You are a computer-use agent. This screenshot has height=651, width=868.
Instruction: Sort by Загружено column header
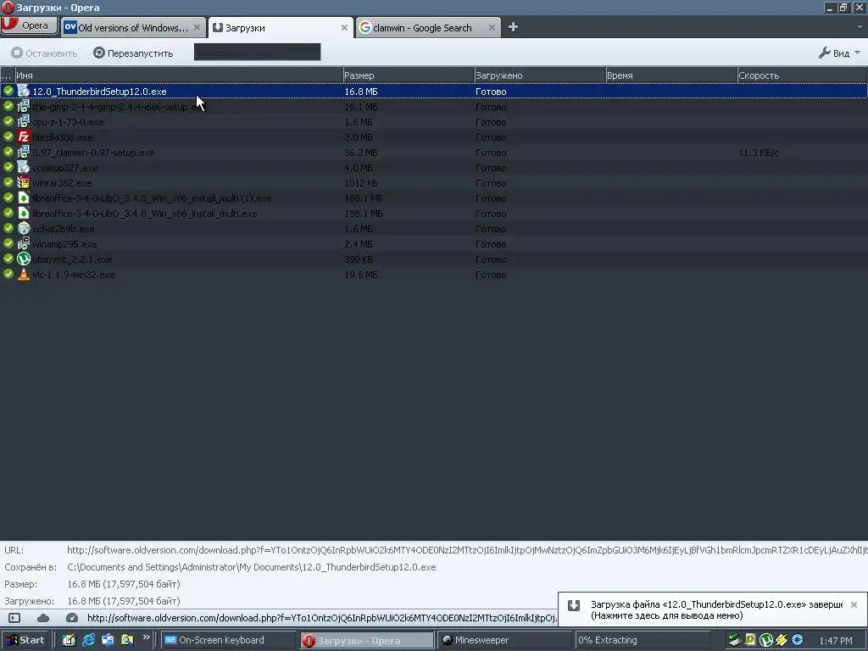[x=540, y=75]
